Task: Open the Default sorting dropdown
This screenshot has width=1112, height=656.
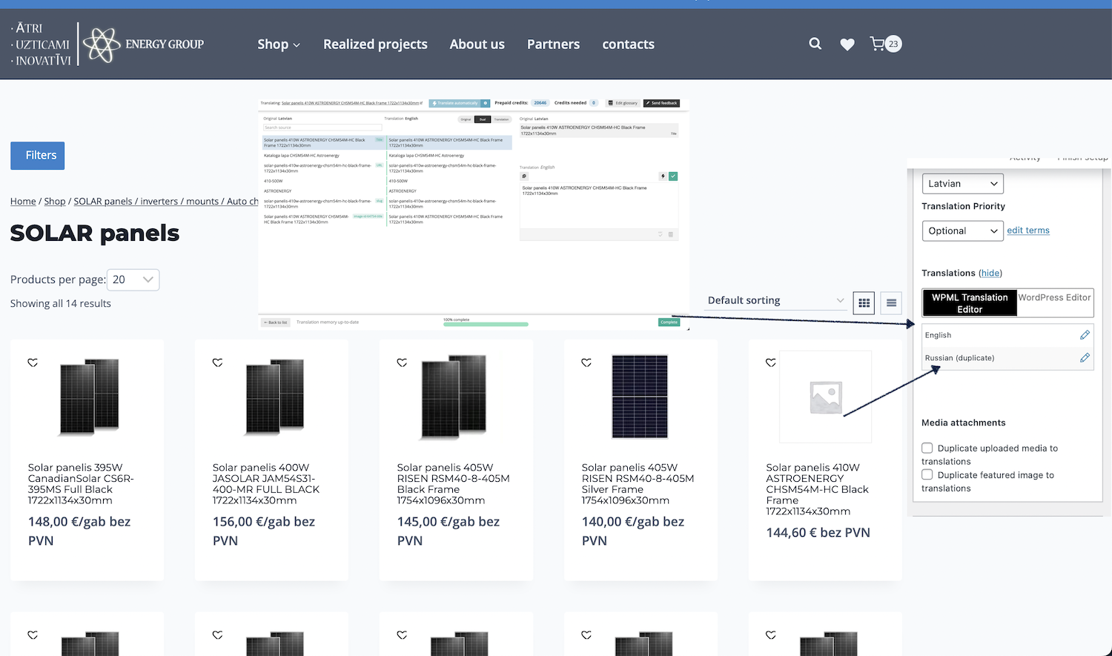Action: point(775,300)
